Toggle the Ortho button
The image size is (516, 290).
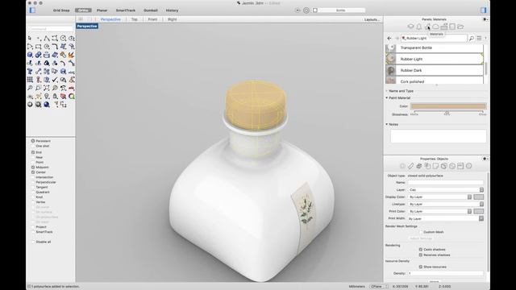pos(83,10)
